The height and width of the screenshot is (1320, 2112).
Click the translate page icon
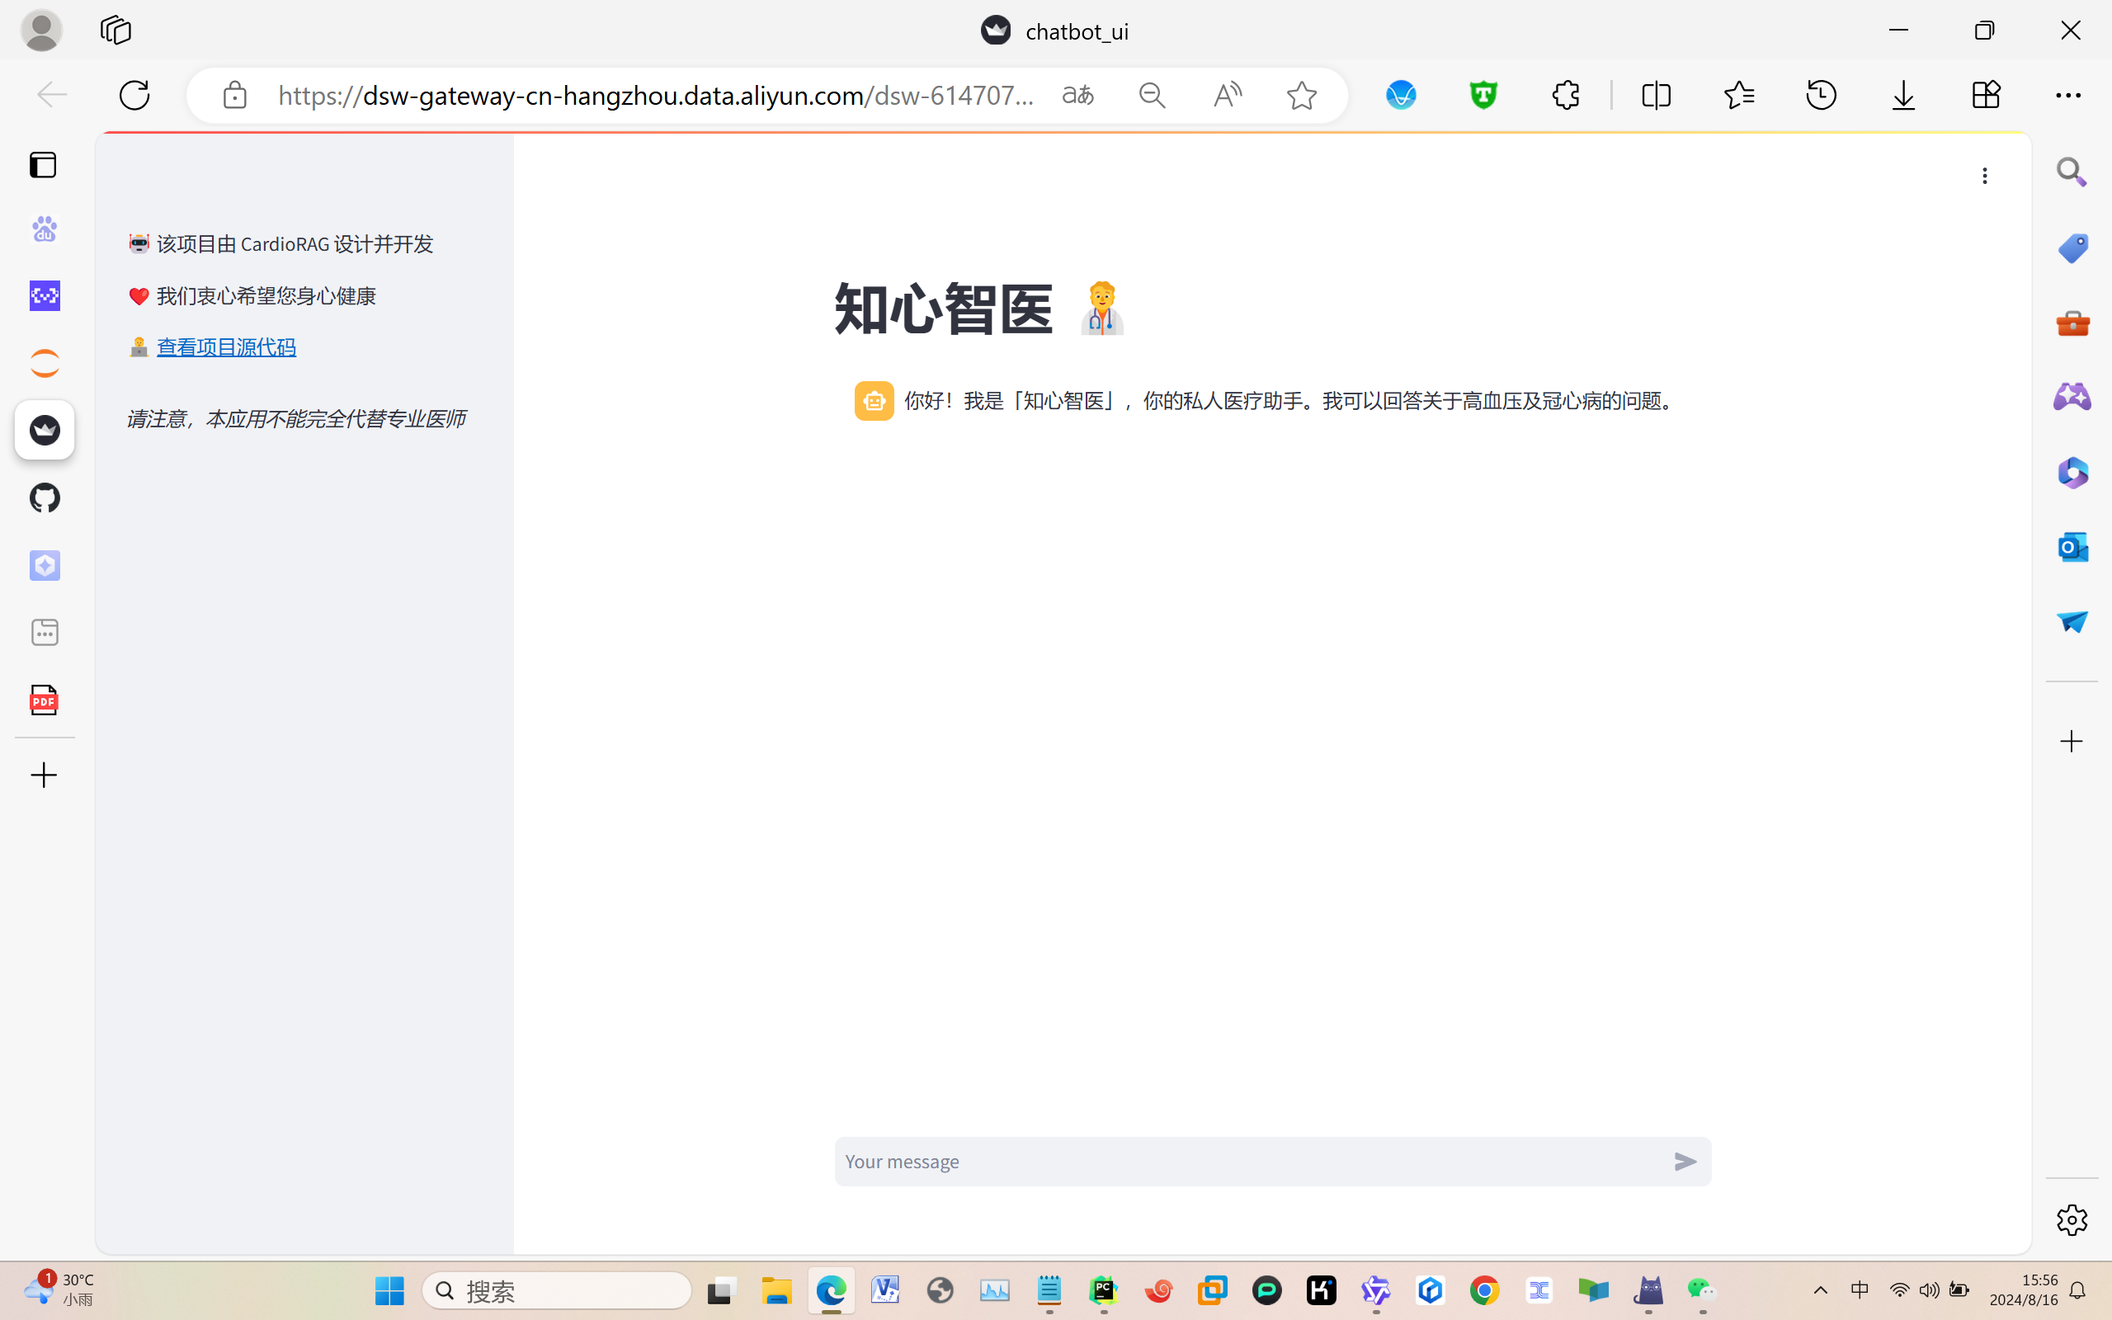pyautogui.click(x=1077, y=94)
